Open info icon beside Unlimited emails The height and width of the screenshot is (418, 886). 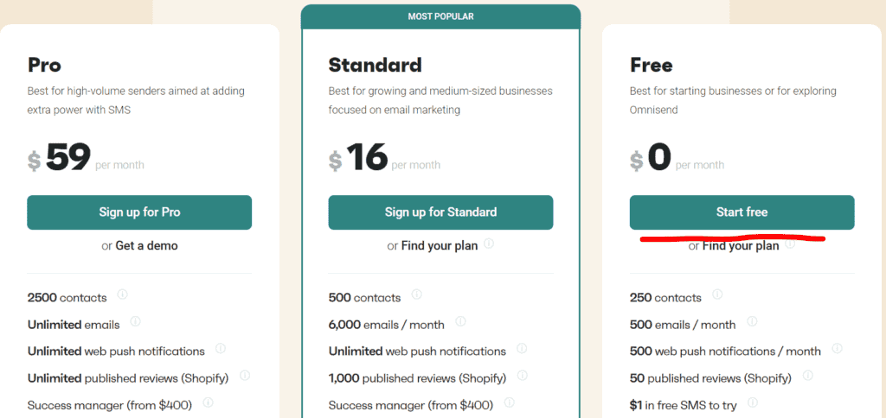[x=136, y=321]
